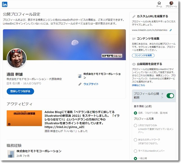Open the Home (ホーム) icon
Viewport: 181px width, 163px height.
159,5
